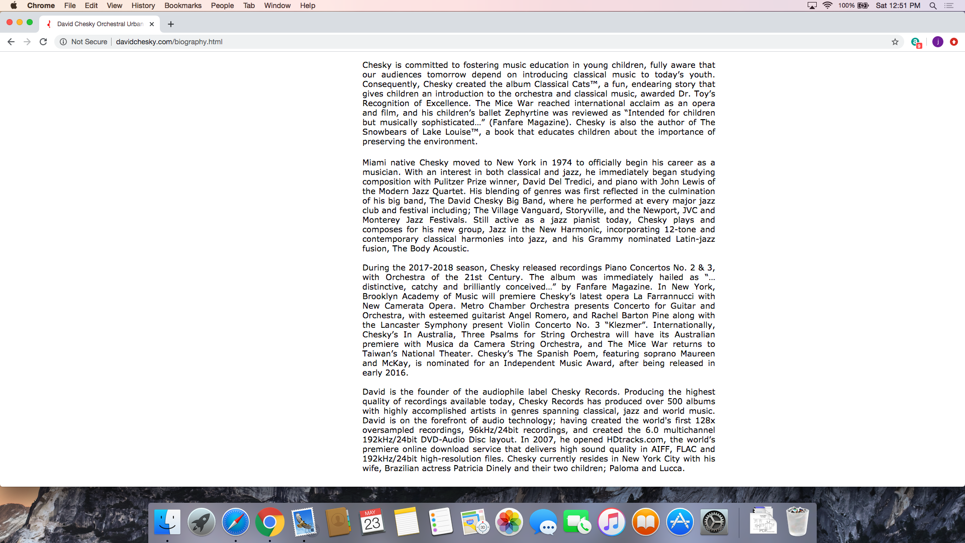Open the Trash in the Dock
The width and height of the screenshot is (965, 543).
[797, 521]
